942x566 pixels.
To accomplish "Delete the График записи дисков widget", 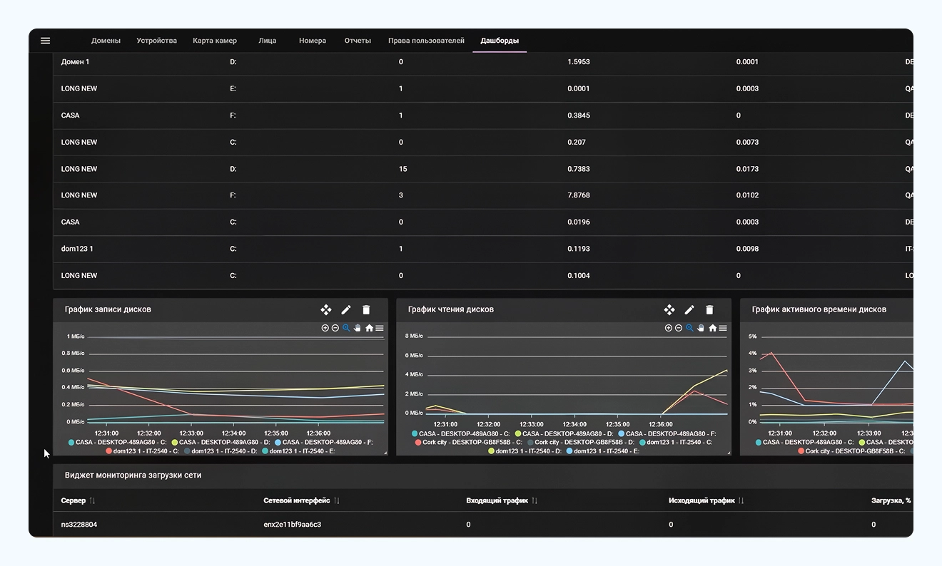I will pos(366,309).
